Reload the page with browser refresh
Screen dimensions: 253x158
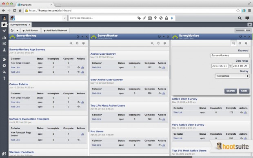14,11
